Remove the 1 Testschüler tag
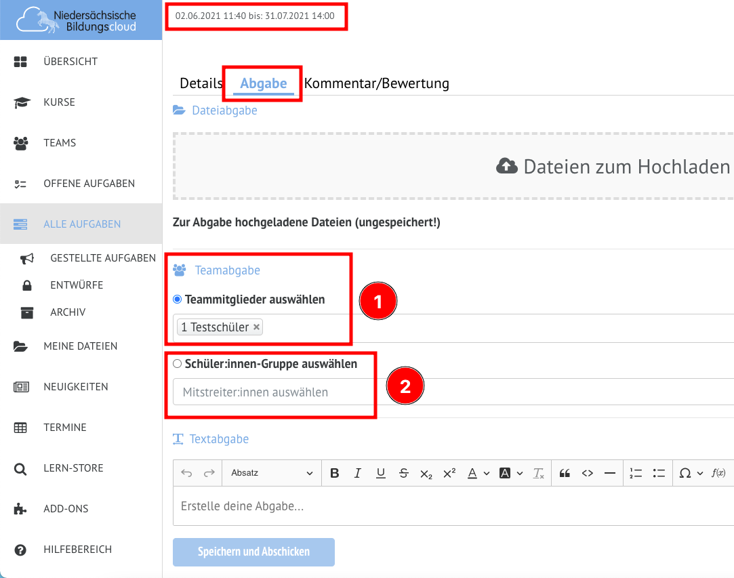734x578 pixels. tap(256, 327)
